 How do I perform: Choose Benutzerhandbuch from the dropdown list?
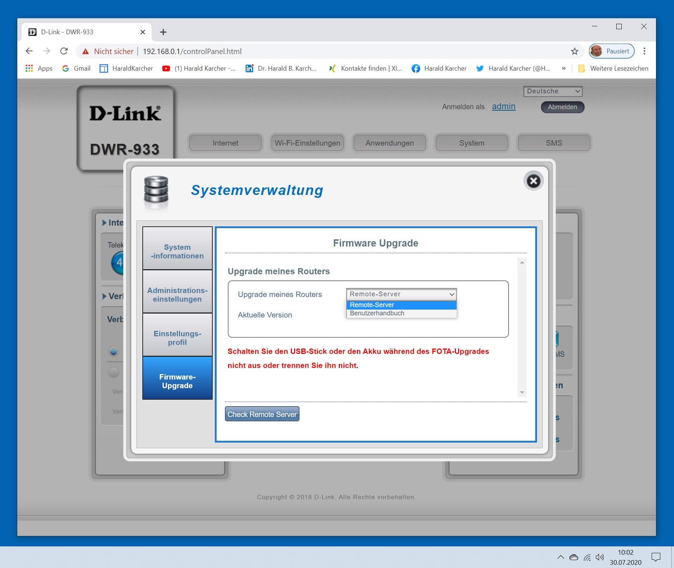[x=402, y=313]
